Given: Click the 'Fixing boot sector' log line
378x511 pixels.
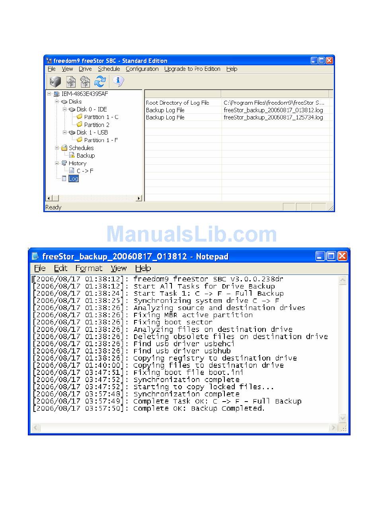Looking at the screenshot, I should pos(123,322).
